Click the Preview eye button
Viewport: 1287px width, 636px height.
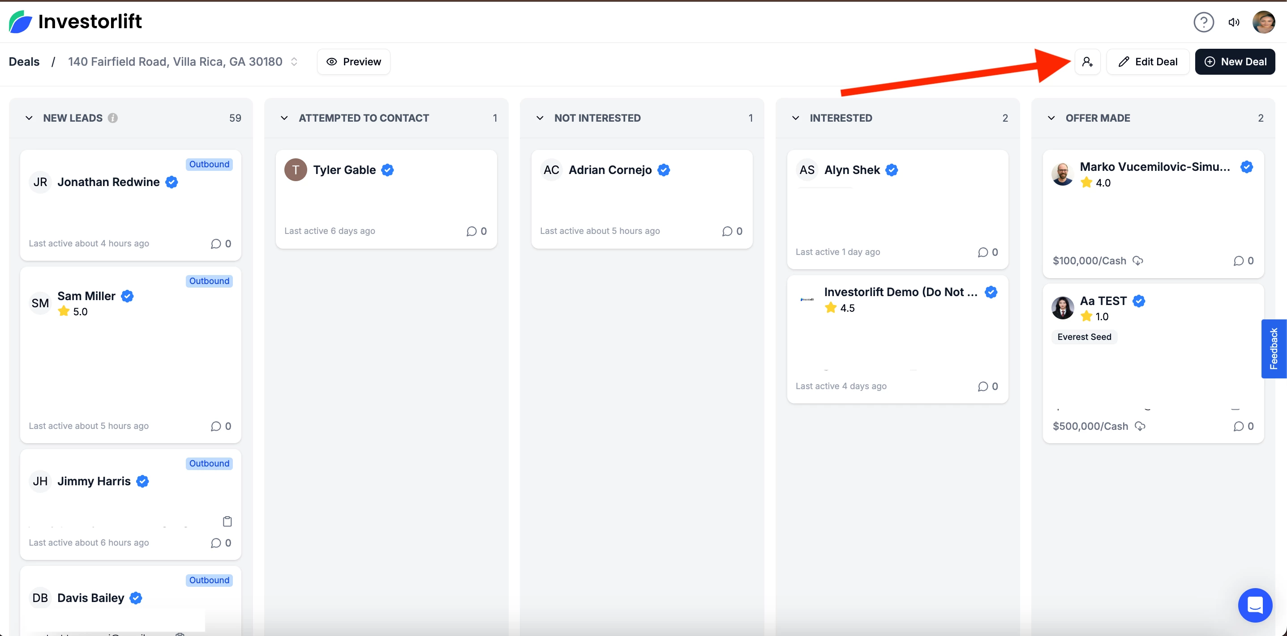(353, 62)
